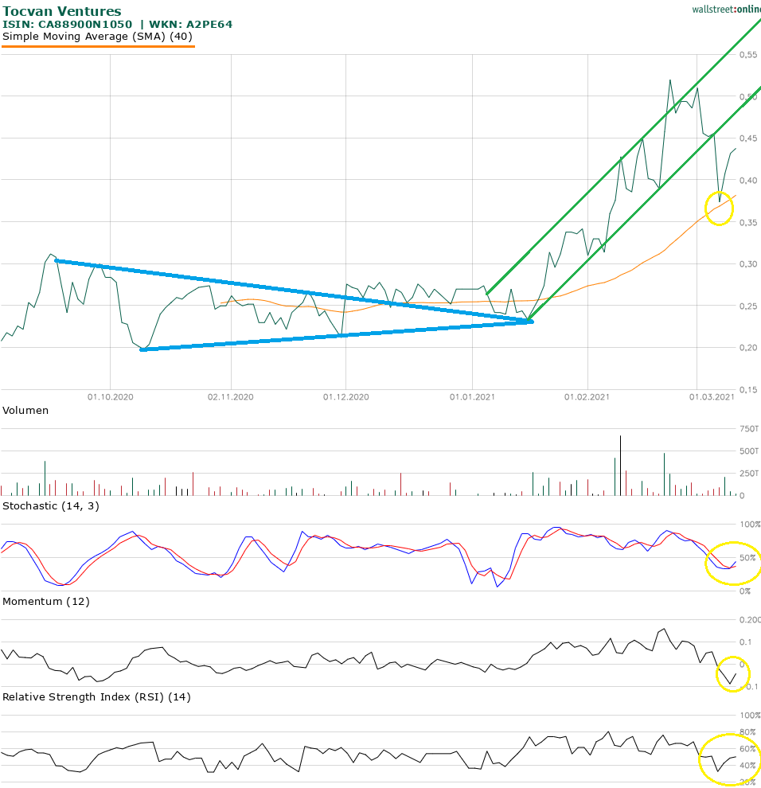The width and height of the screenshot is (761, 788).
Task: Click the 0,45 price axis value
Action: (748, 138)
